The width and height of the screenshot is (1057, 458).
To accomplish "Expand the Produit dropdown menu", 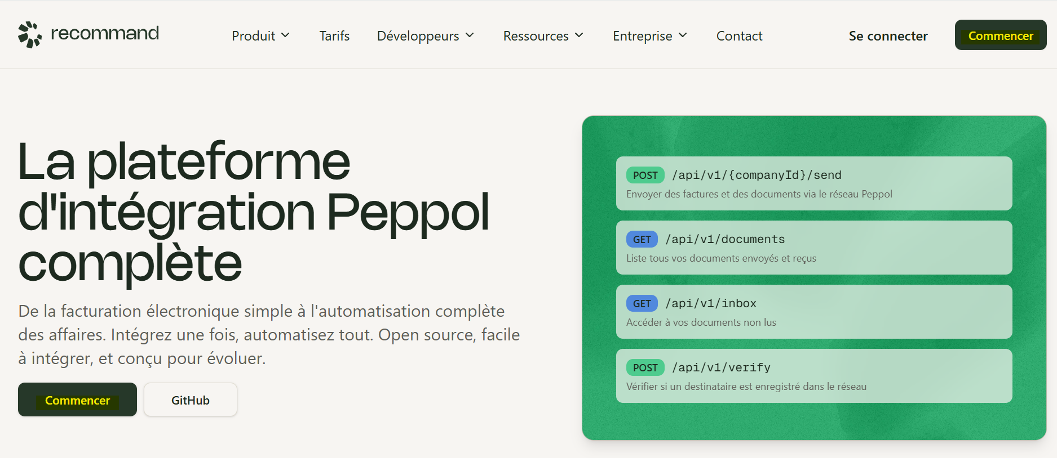I will (x=260, y=36).
